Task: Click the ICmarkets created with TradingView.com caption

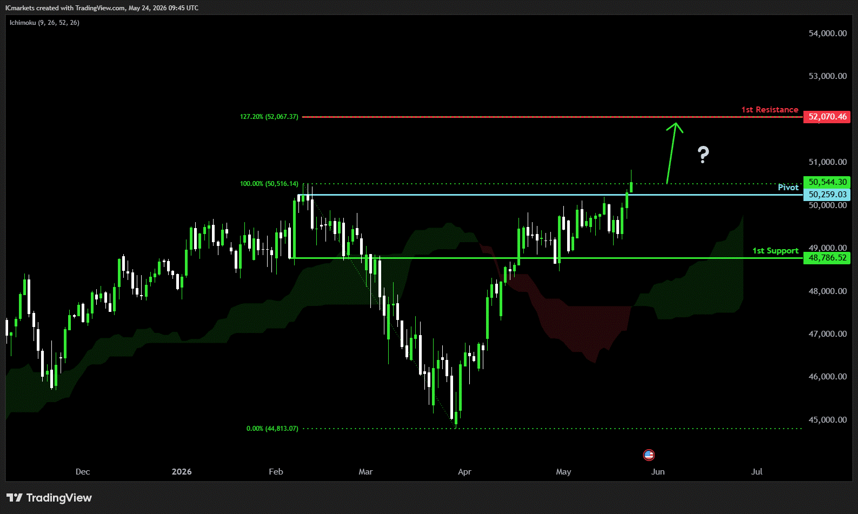Action: (102, 8)
